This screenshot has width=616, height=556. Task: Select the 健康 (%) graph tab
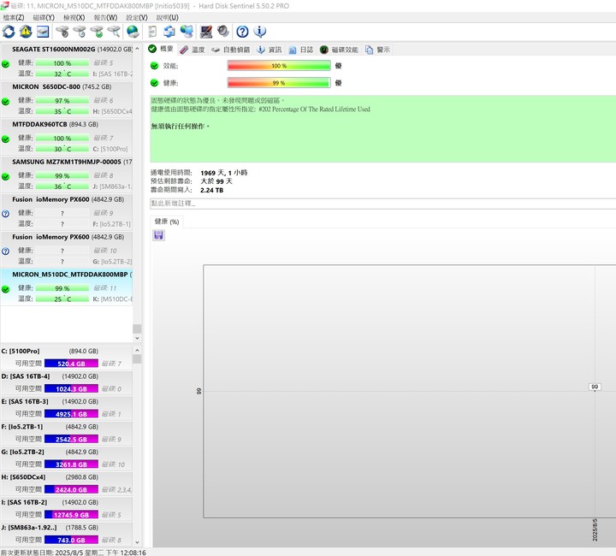(x=167, y=222)
